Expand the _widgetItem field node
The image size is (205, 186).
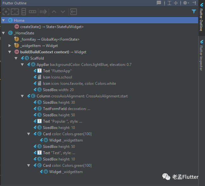point(10,45)
